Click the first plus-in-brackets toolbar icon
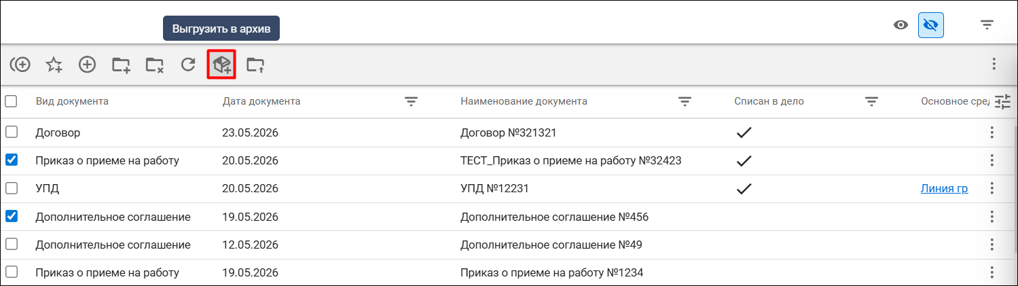The height and width of the screenshot is (286, 1018). point(20,65)
